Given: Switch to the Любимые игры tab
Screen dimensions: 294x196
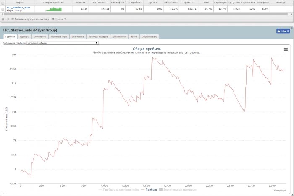Looking at the screenshot, I should [59, 37].
